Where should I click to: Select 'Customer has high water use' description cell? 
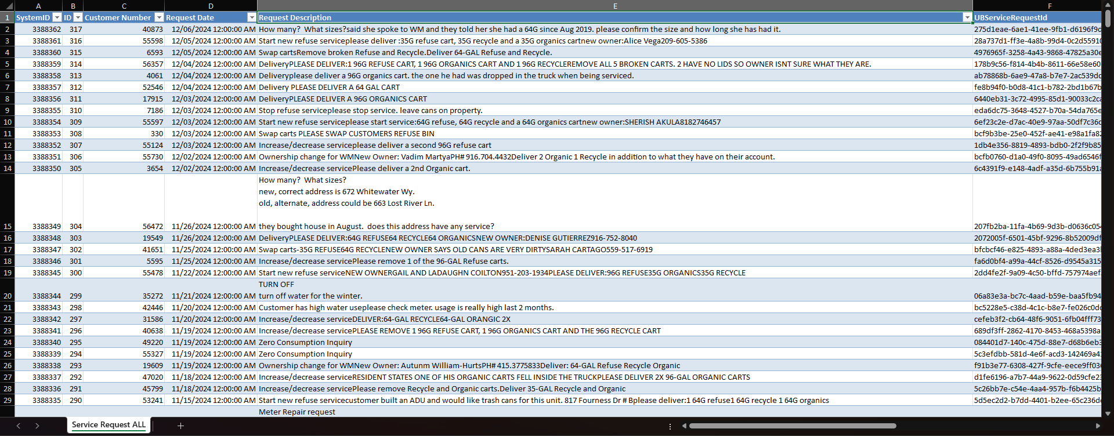615,307
